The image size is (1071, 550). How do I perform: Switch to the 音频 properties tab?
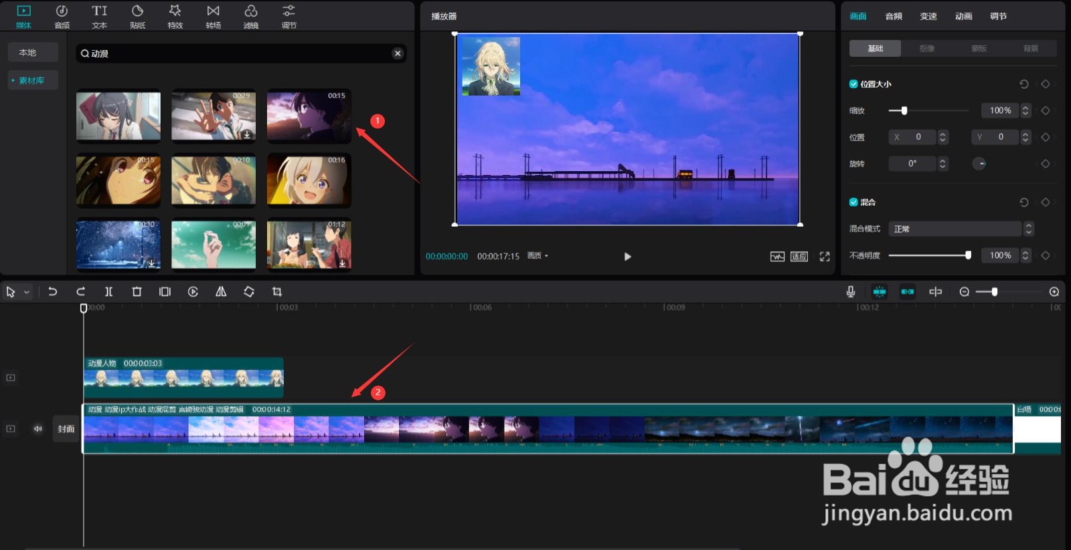[894, 16]
